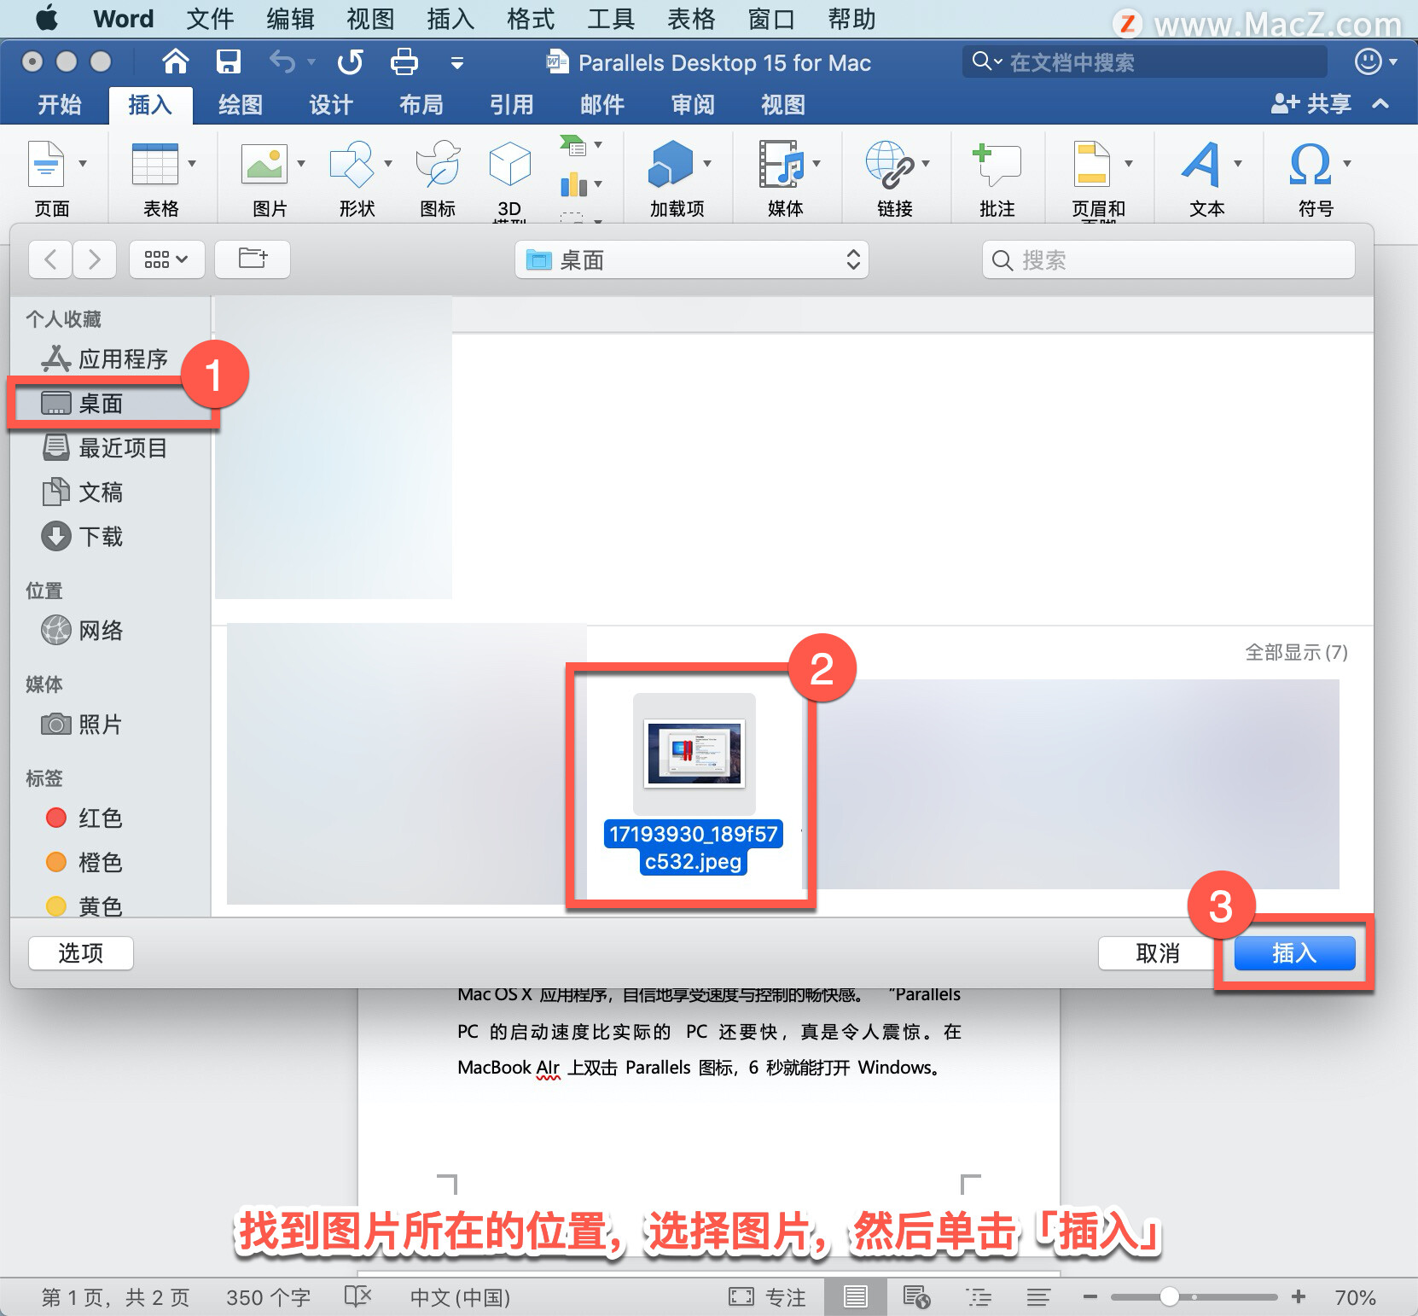Viewport: 1418px width, 1316px height.
Task: Click the Comment ribbon icon
Action: tap(997, 164)
